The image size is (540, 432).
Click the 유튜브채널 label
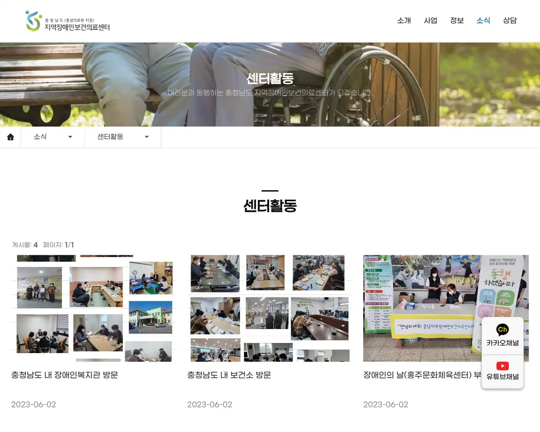(x=502, y=377)
